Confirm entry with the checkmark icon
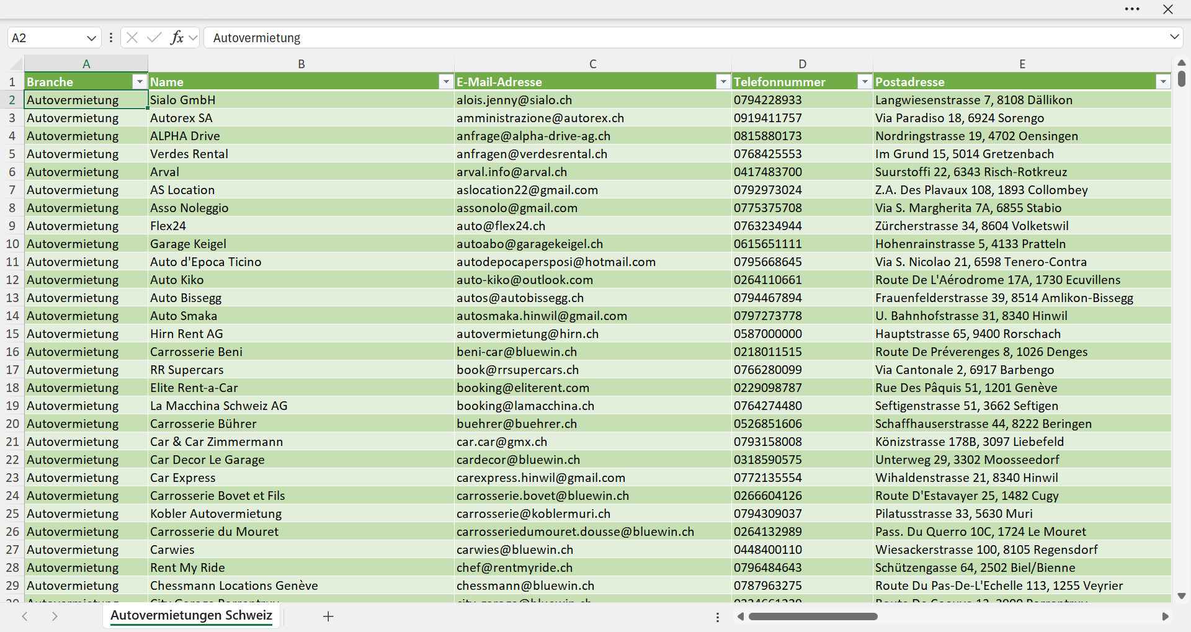Viewport: 1191px width, 632px height. coord(154,38)
